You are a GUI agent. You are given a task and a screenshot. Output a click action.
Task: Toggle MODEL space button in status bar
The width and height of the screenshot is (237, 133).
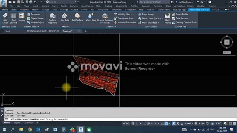click(126, 123)
